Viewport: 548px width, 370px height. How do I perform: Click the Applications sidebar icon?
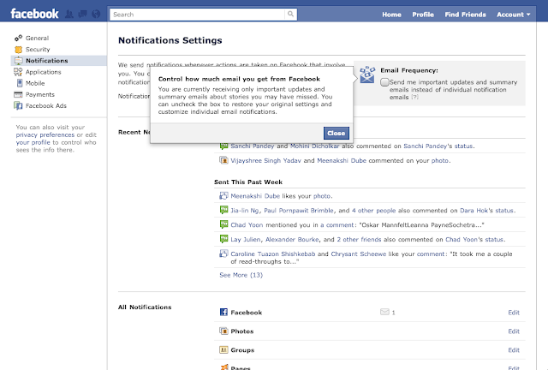18,72
